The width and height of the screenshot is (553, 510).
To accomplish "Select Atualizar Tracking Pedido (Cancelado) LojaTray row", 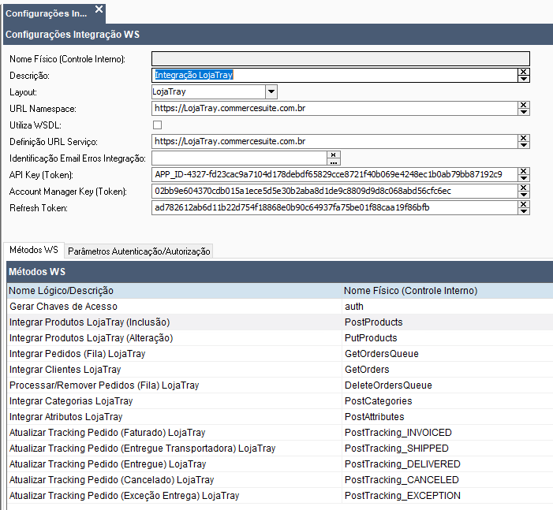I will coord(280,480).
